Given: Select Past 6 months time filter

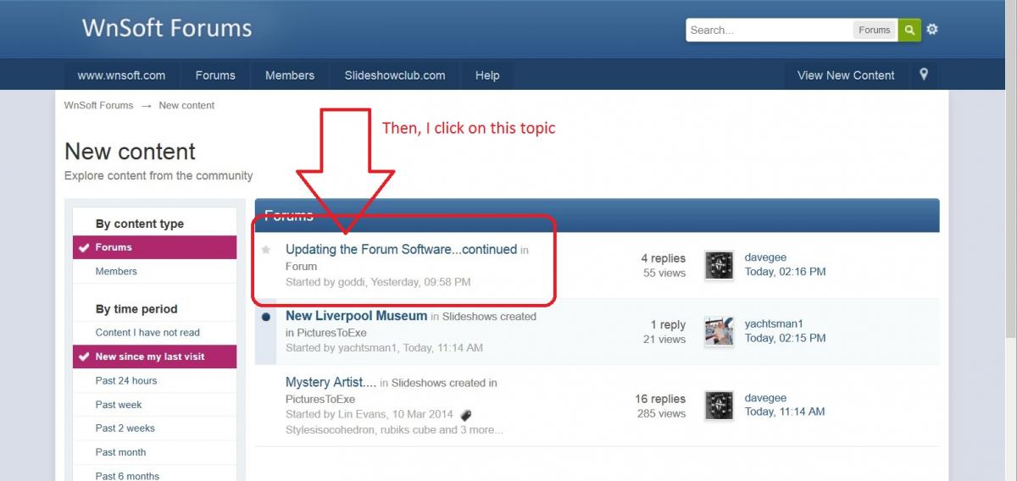Looking at the screenshot, I should coord(154,475).
